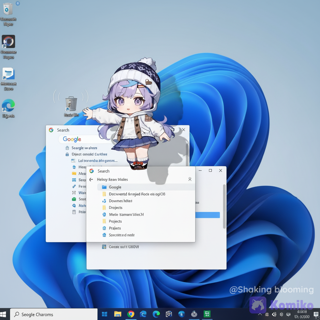Click the blue Windows logo beside File Explorer

(104, 314)
